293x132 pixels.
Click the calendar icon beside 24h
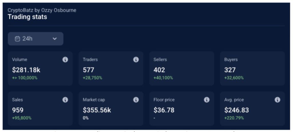click(x=17, y=39)
